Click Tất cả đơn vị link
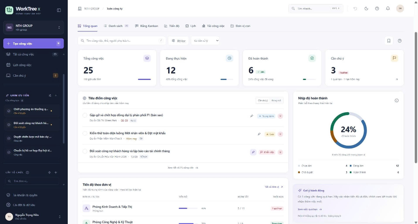Image resolution: width=418 pixels, height=224 pixels. click(x=274, y=187)
